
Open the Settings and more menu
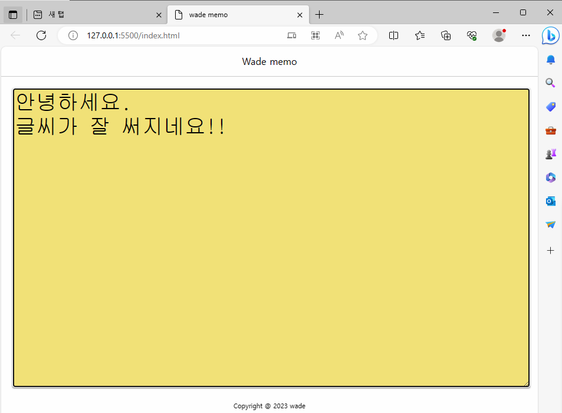coord(525,35)
